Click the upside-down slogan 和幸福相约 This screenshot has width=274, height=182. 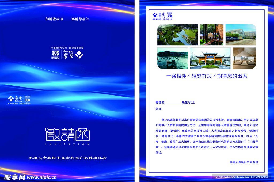[x=54, y=19]
